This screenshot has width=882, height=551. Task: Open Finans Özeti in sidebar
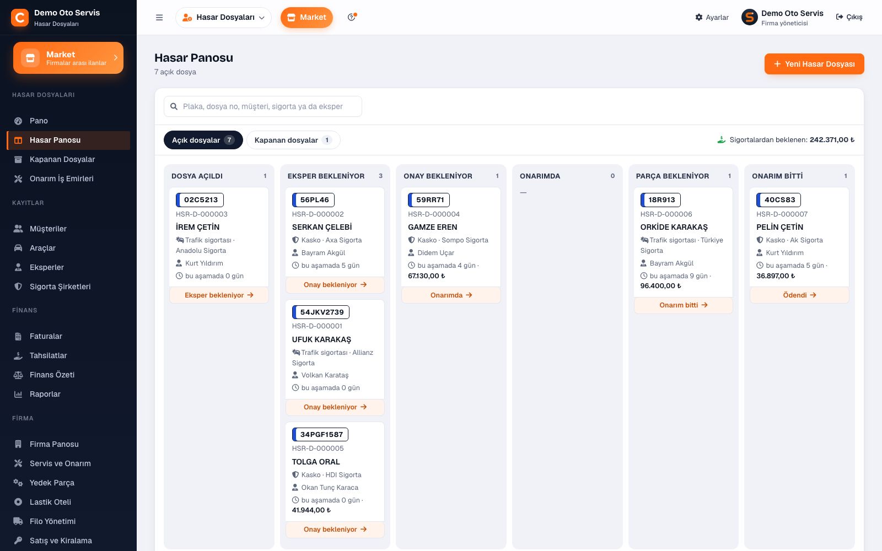click(68, 375)
